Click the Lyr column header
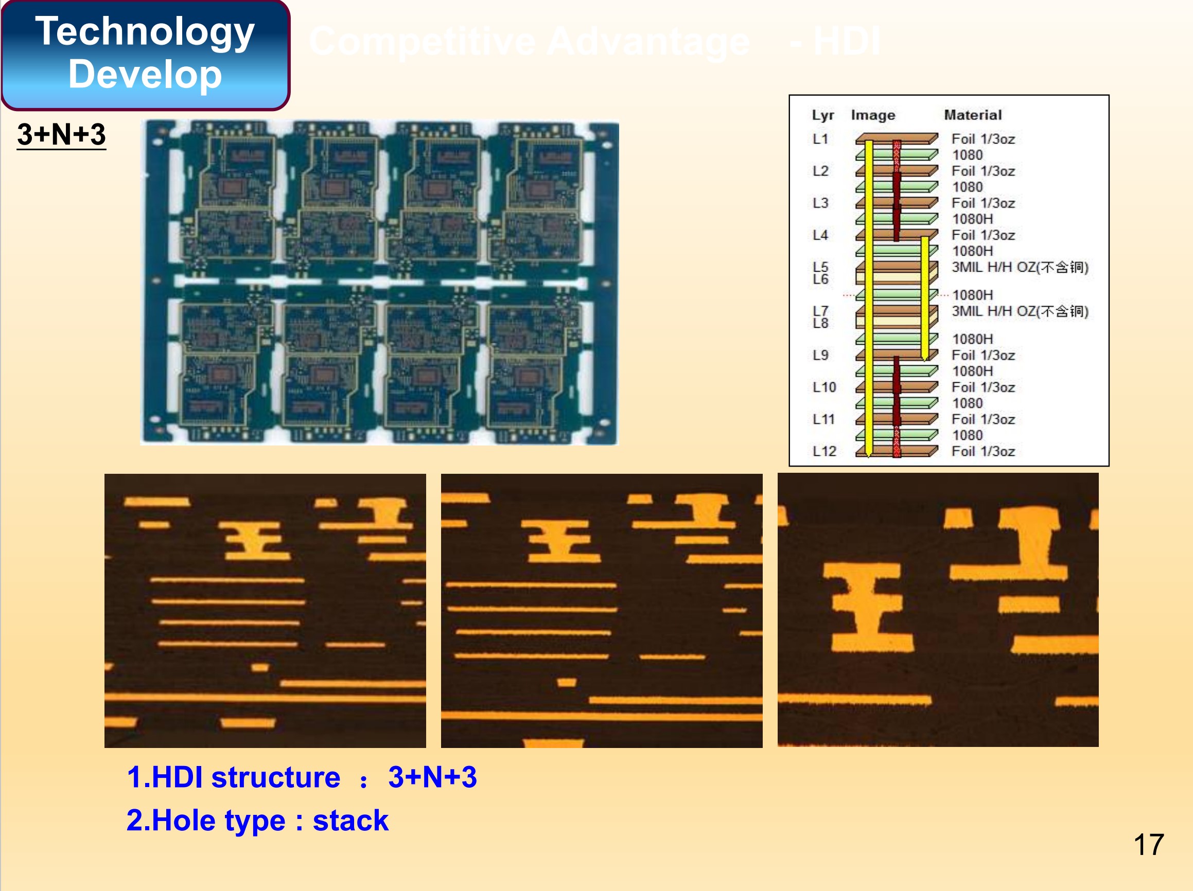The height and width of the screenshot is (891, 1193). [x=822, y=115]
